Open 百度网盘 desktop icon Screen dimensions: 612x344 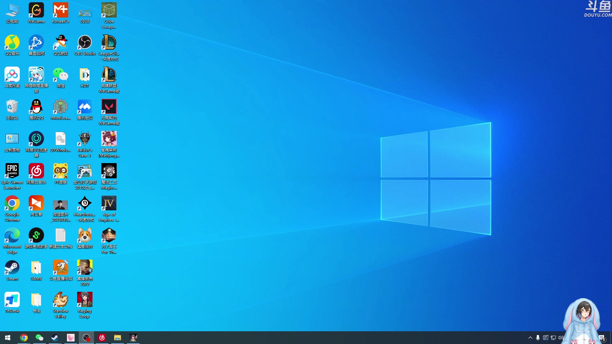coord(12,77)
